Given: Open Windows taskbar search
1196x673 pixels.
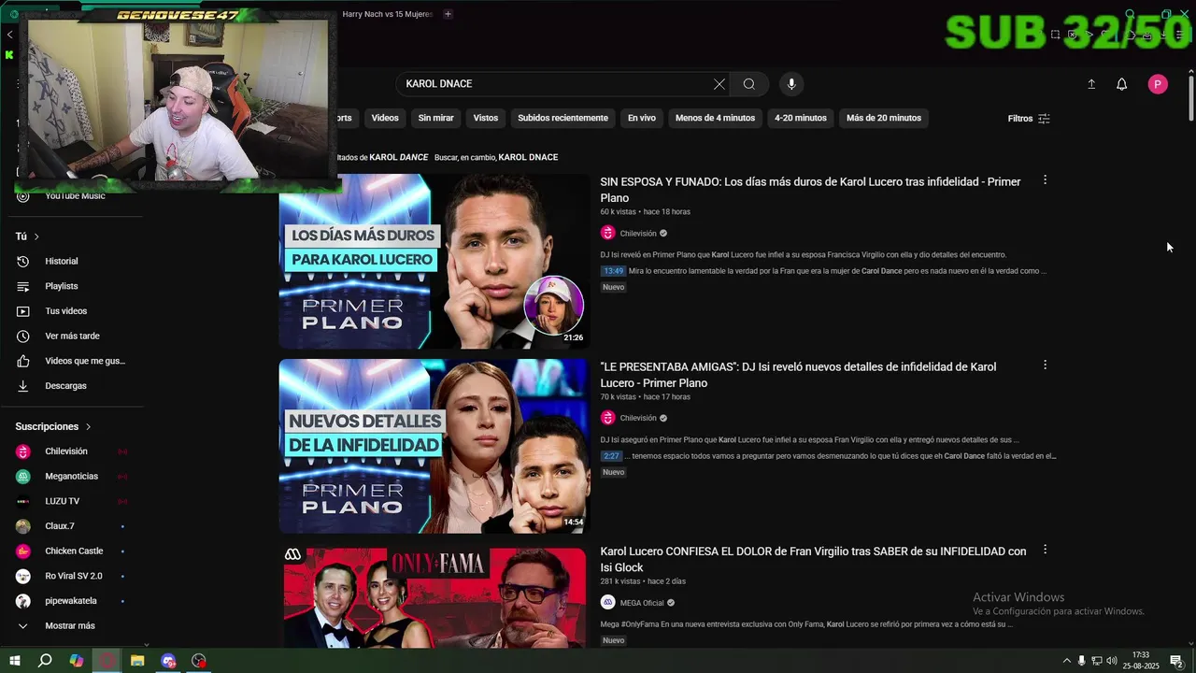Looking at the screenshot, I should [x=45, y=661].
